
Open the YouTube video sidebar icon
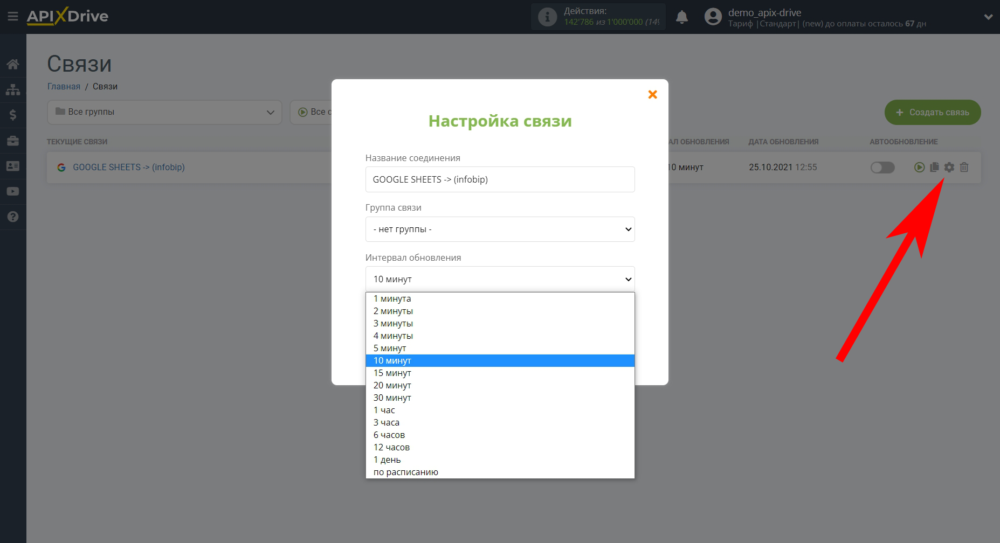(13, 191)
